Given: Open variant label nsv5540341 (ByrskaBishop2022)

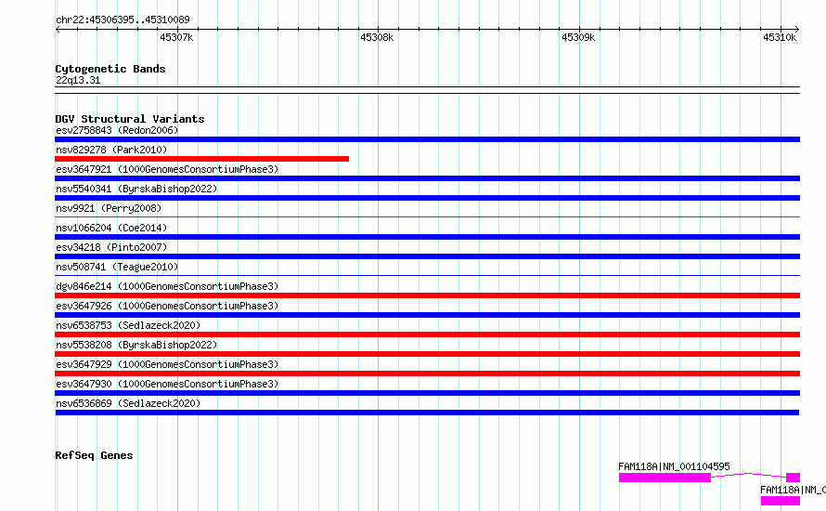Looking at the screenshot, I should [x=136, y=189].
